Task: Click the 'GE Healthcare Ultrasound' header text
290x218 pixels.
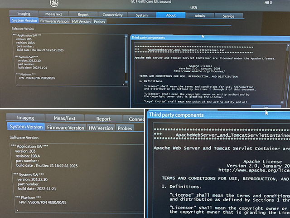Action: tap(151, 2)
